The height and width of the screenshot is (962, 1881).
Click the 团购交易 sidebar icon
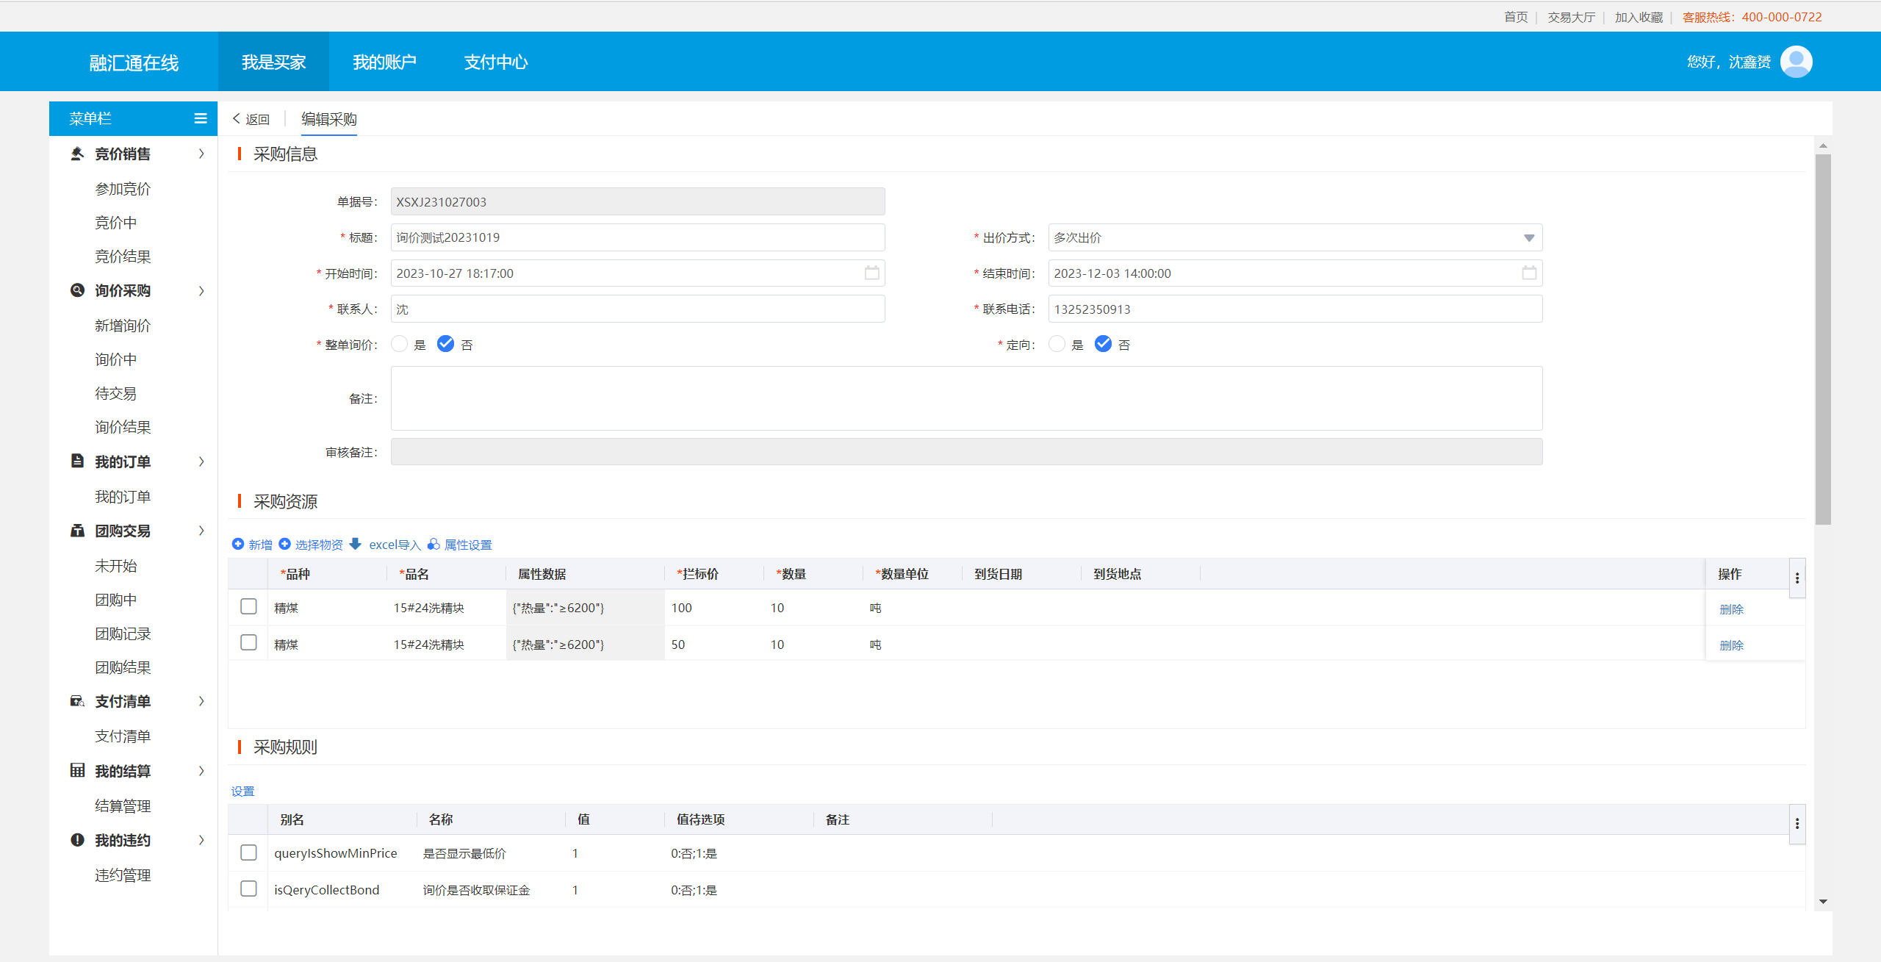coord(77,530)
